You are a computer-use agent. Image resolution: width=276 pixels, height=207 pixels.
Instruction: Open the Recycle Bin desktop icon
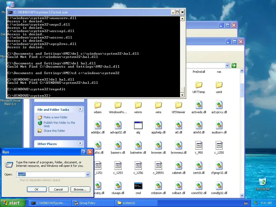click(263, 182)
